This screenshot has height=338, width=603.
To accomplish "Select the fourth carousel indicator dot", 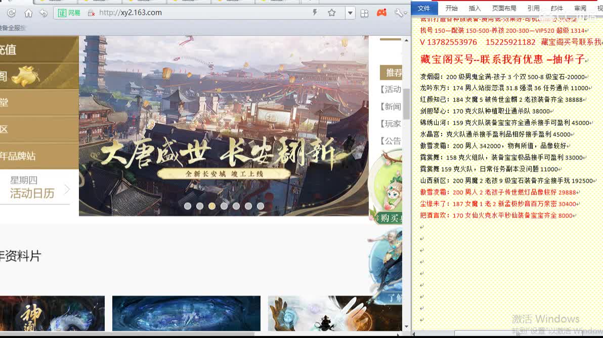I will coord(224,206).
